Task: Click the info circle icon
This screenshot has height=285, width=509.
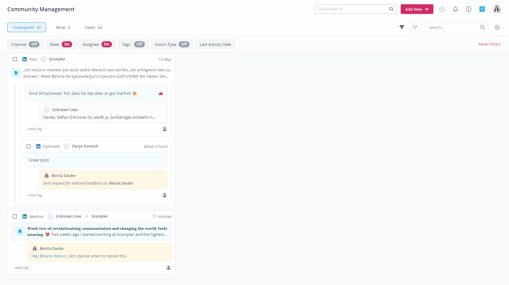Action: point(468,9)
